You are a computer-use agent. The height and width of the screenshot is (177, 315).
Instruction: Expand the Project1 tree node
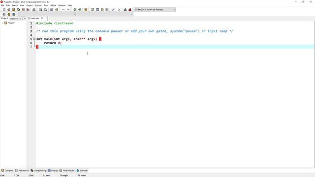(2, 23)
